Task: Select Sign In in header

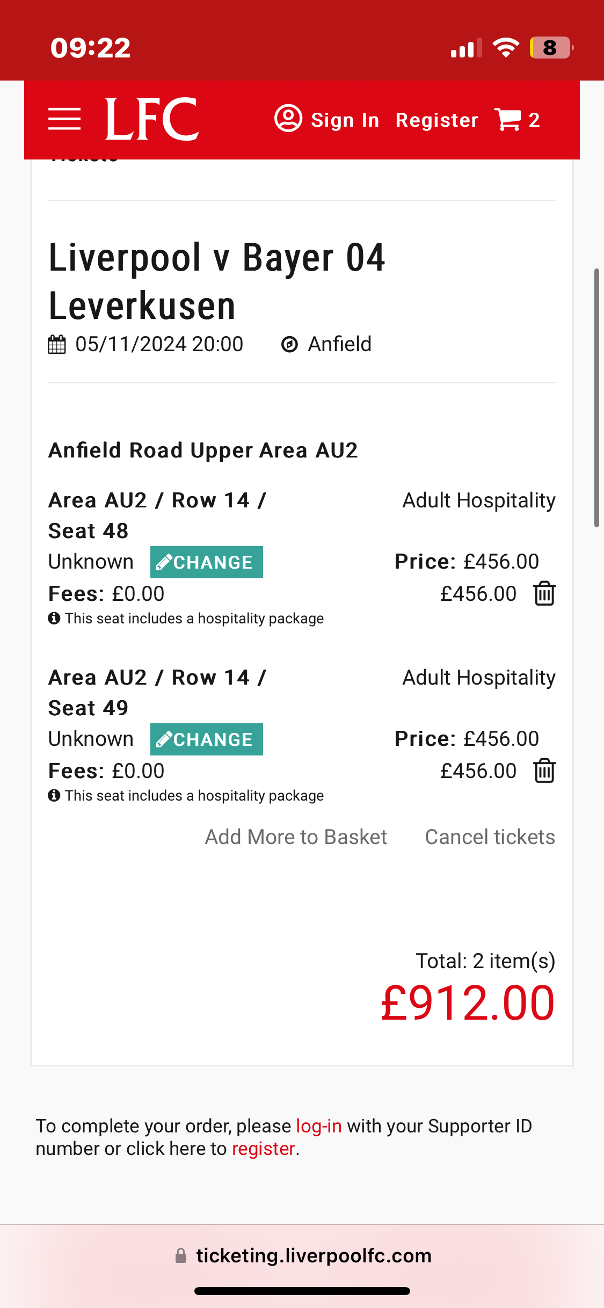Action: tap(345, 120)
